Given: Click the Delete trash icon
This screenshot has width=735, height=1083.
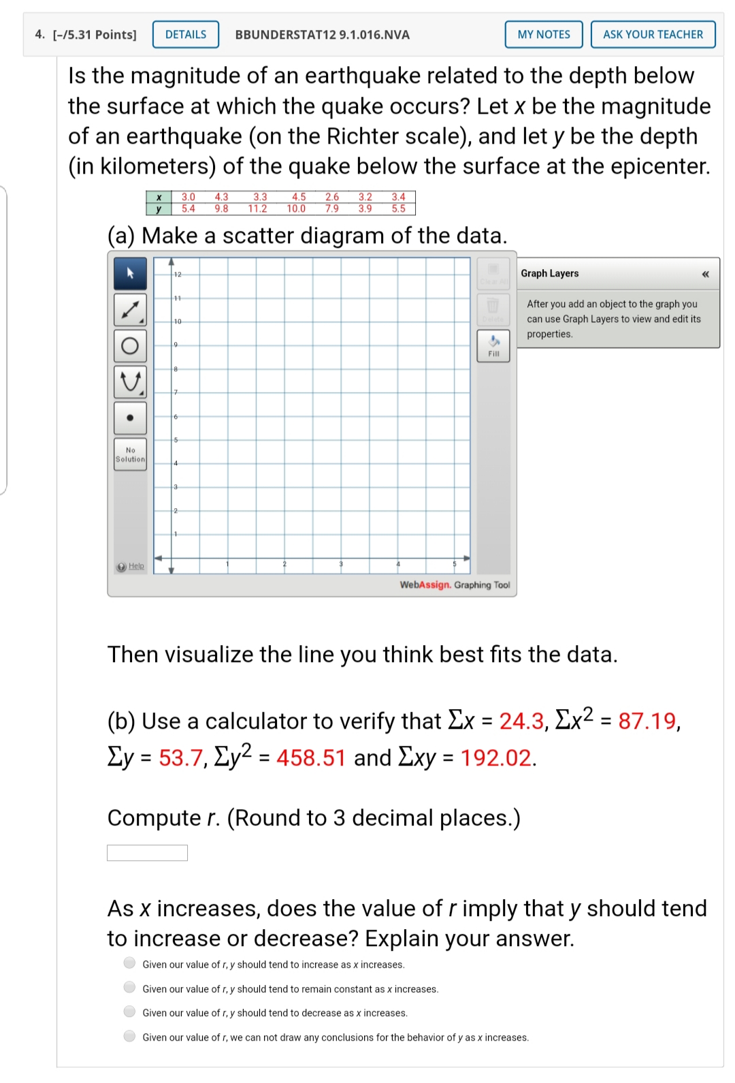Looking at the screenshot, I should click(493, 307).
